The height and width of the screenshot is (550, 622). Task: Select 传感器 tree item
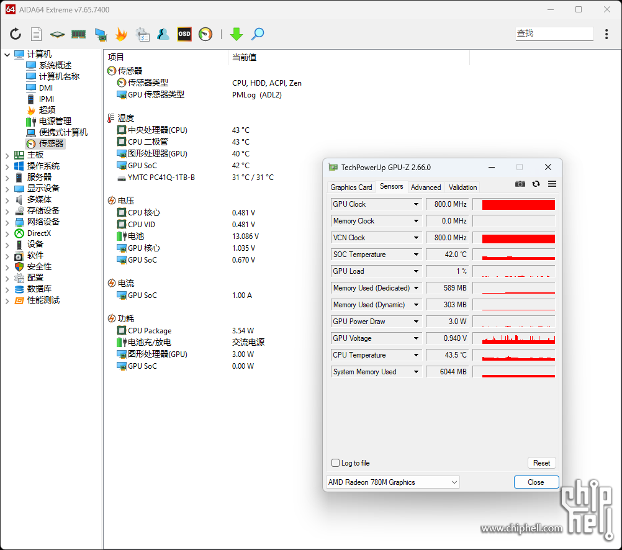point(51,143)
